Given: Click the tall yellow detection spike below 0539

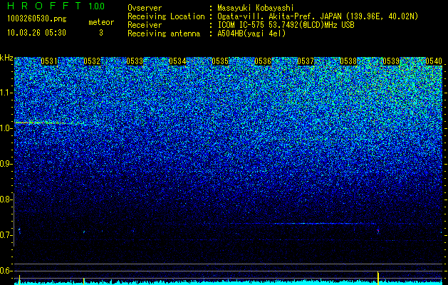Looking at the screenshot, I should pyautogui.click(x=378, y=278).
